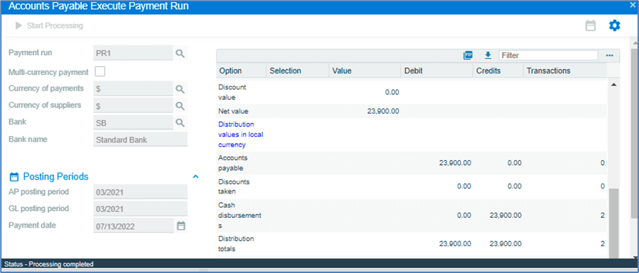The image size is (639, 273).
Task: Click the Accounts payable row label
Action: 233,163
